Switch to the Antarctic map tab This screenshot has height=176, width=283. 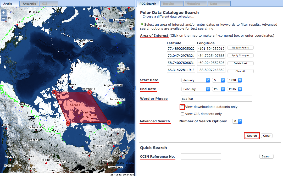[x=29, y=3]
